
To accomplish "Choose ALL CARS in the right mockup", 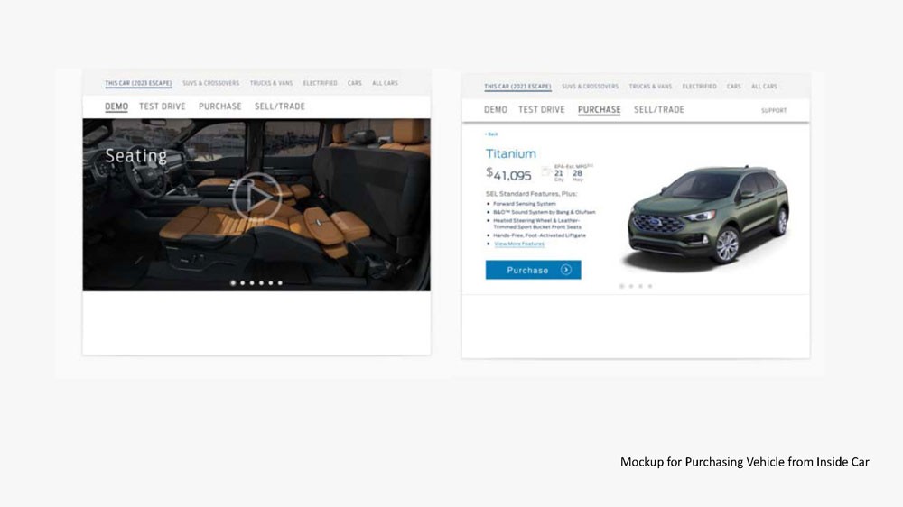I will [764, 87].
